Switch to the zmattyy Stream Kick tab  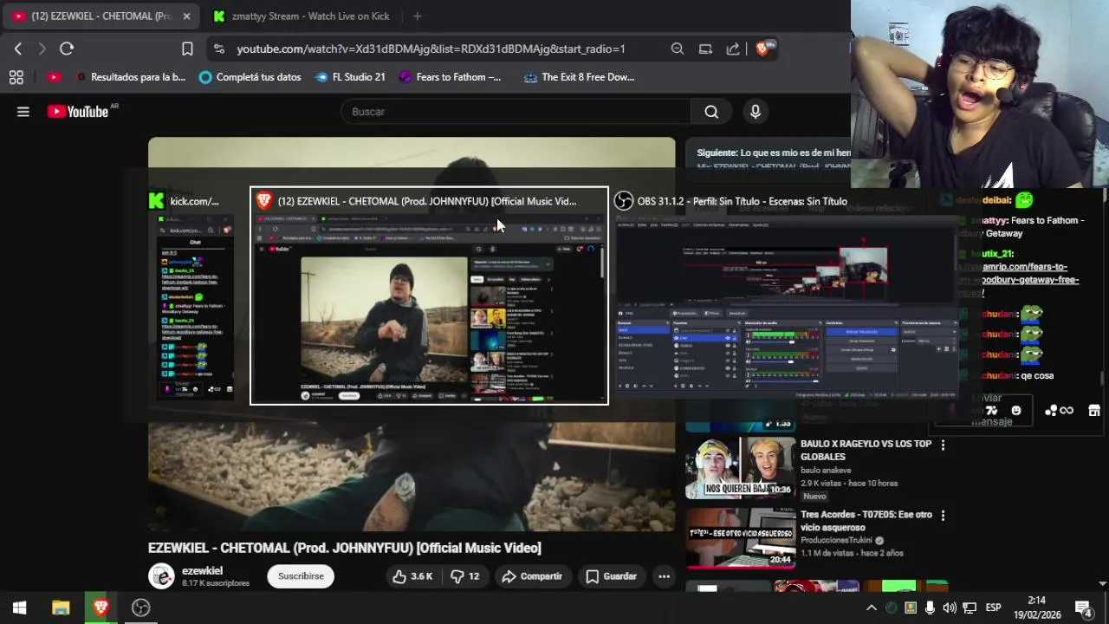coord(302,16)
